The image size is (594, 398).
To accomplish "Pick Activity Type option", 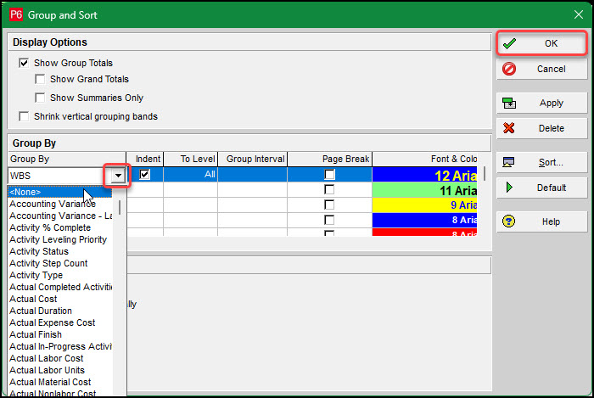I will click(x=60, y=275).
